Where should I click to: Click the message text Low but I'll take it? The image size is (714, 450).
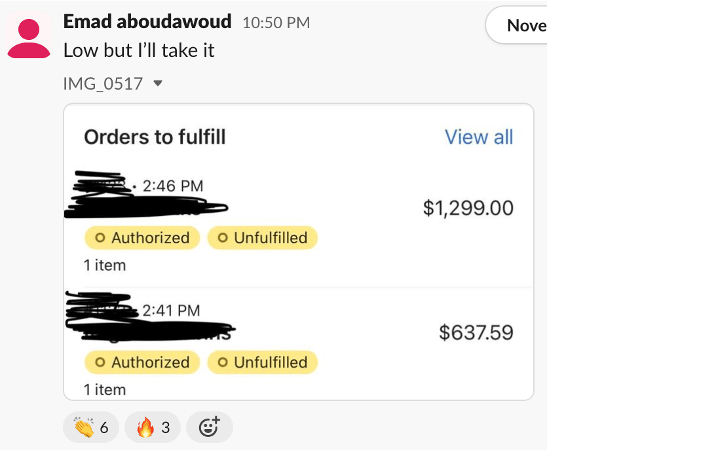tap(139, 50)
